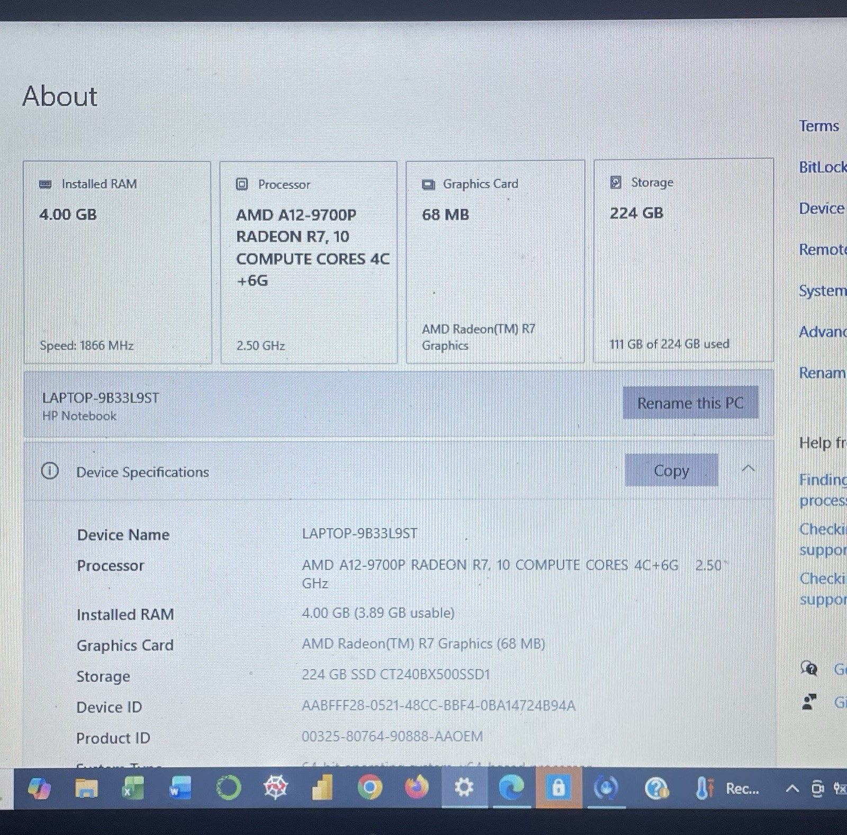This screenshot has height=835, width=847.
Task: Open the Installed RAM card
Action: [x=118, y=262]
